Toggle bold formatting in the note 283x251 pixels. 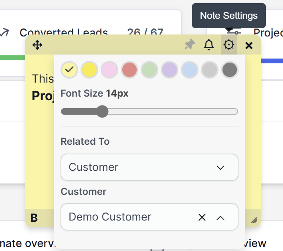click(34, 218)
